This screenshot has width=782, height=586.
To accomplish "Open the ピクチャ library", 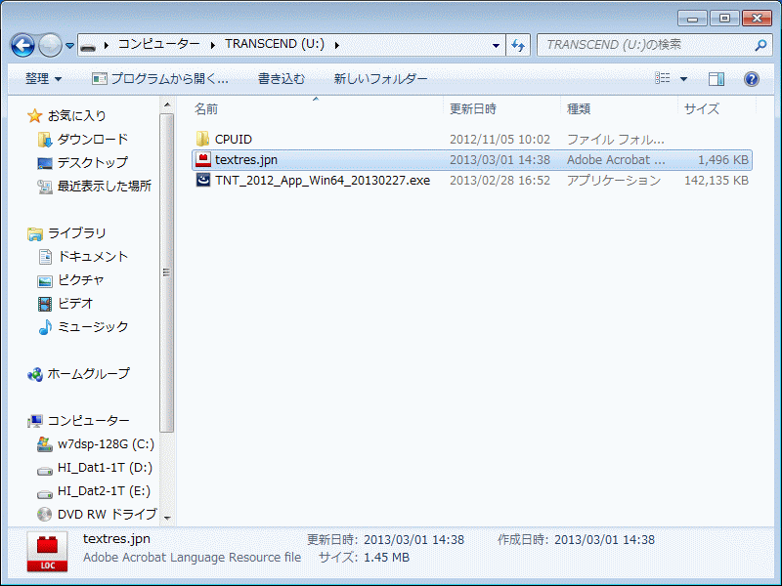I will click(x=81, y=279).
